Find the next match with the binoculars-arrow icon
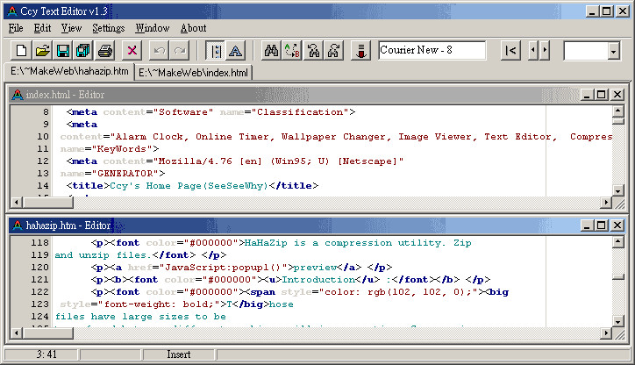Image resolution: width=635 pixels, height=365 pixels. click(313, 51)
